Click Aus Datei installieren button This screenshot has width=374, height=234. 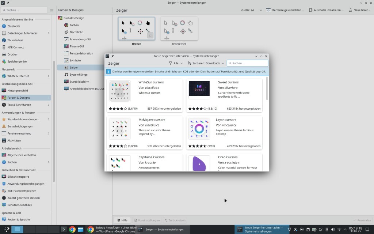click(x=327, y=10)
